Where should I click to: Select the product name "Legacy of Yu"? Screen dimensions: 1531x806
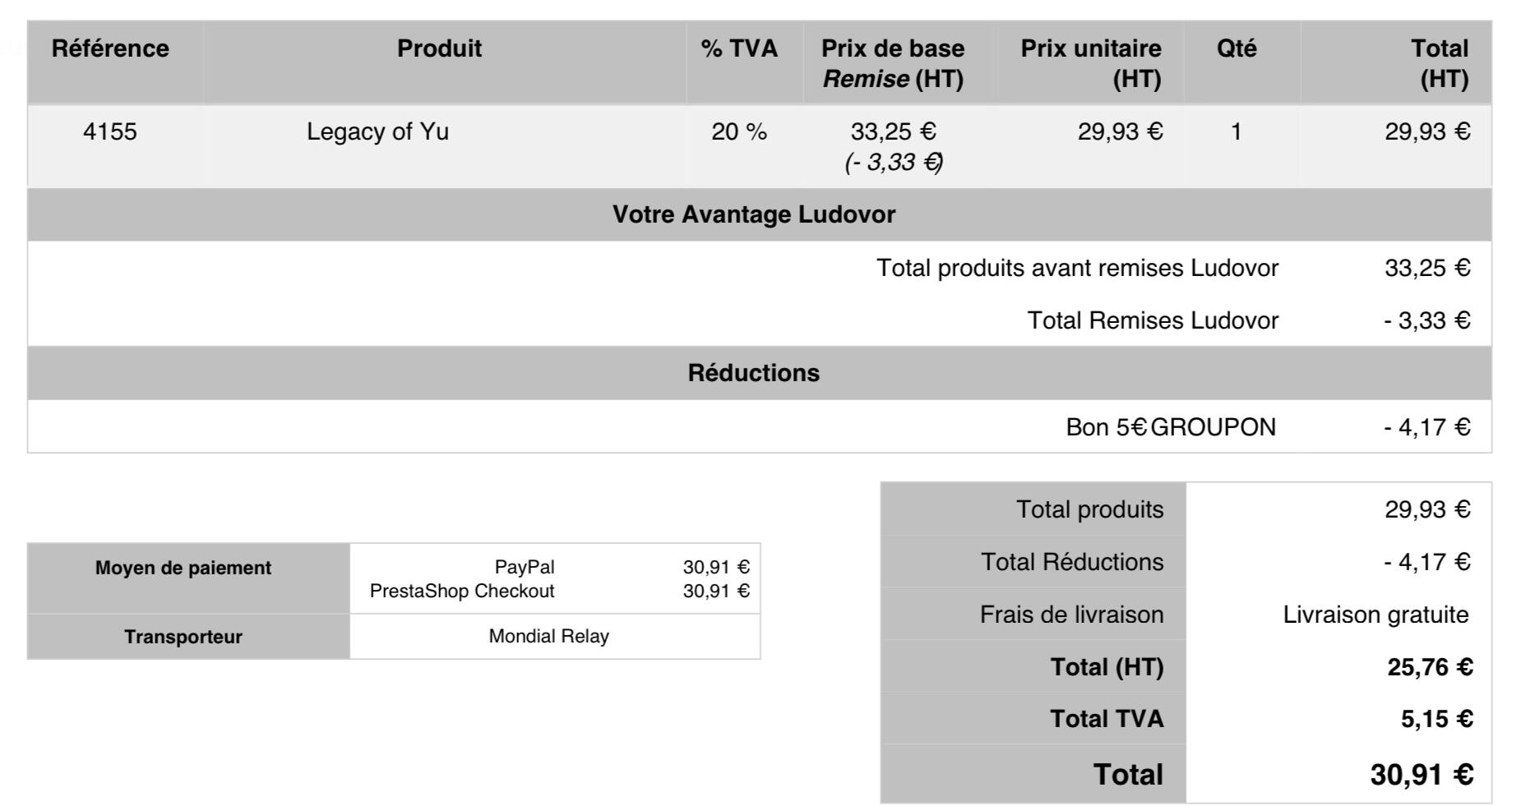pyautogui.click(x=377, y=132)
